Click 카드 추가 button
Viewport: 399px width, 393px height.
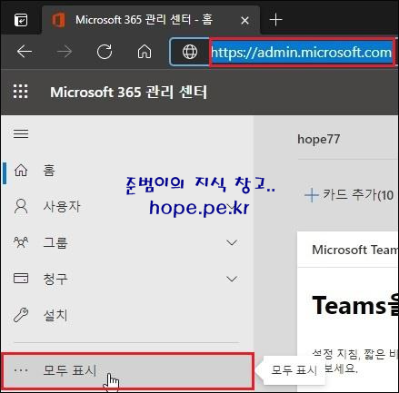tap(349, 195)
